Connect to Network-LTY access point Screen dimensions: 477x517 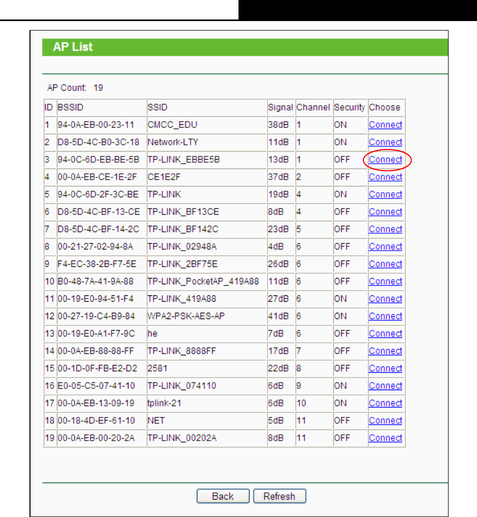pos(385,143)
